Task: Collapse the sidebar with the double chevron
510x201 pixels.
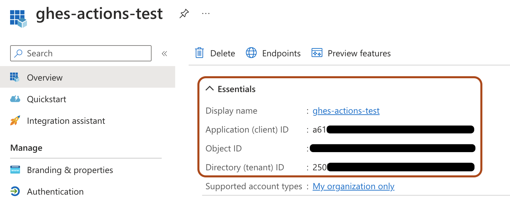Action: pyautogui.click(x=164, y=53)
